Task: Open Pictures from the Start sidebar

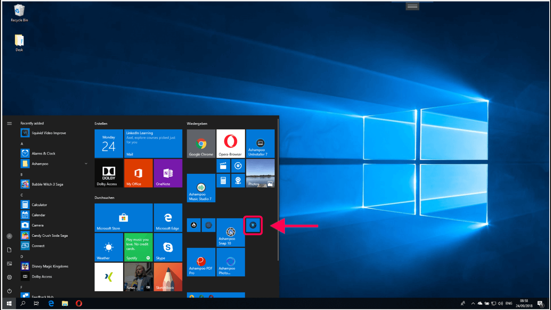Action: (9, 263)
